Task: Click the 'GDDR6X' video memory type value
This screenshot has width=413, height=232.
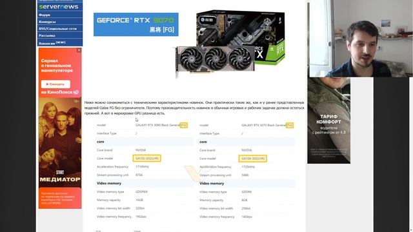Action: coord(141,192)
